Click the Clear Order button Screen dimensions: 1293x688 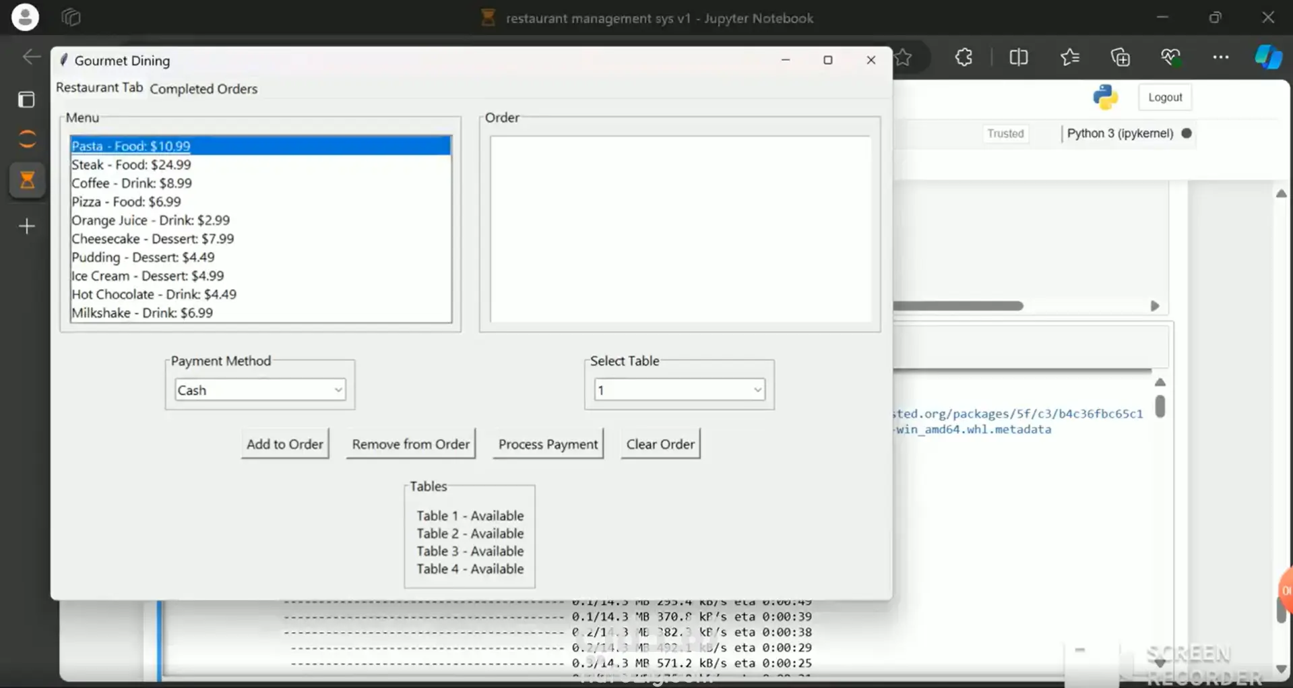660,444
